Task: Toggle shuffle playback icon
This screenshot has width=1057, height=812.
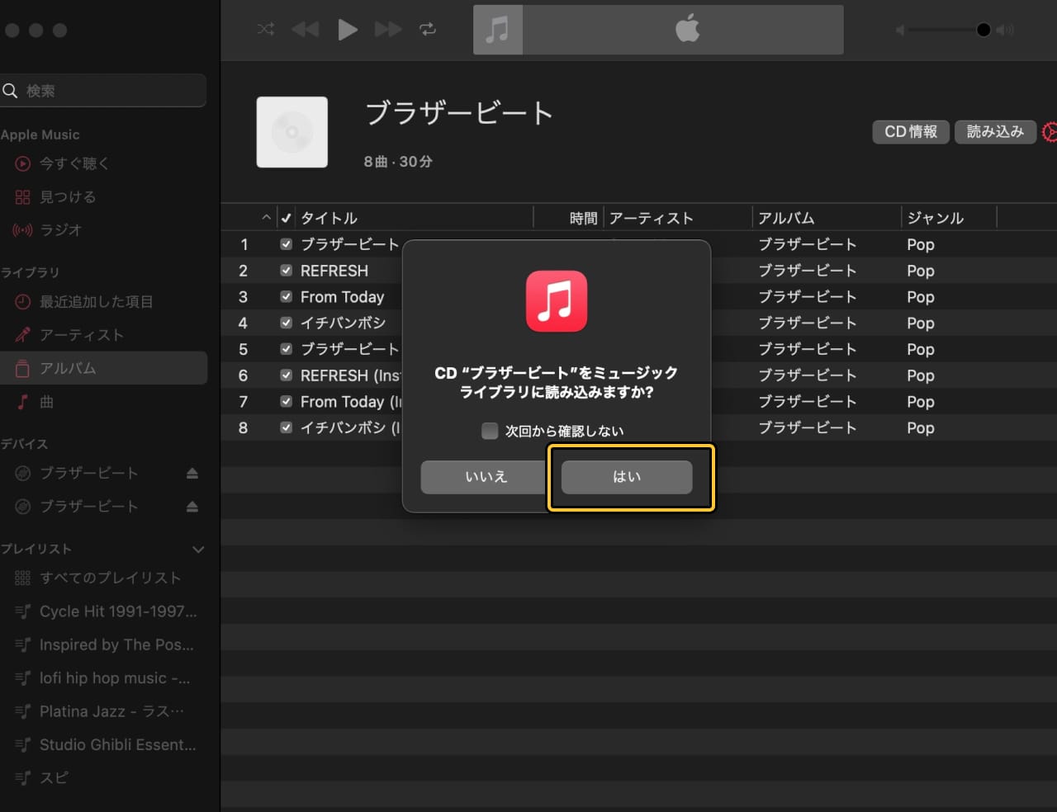Action: pyautogui.click(x=266, y=30)
